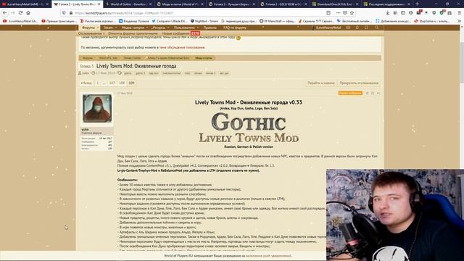This screenshot has height=261, width=464.
Task: Click the tracking protection shield icon
Action: [64, 13]
